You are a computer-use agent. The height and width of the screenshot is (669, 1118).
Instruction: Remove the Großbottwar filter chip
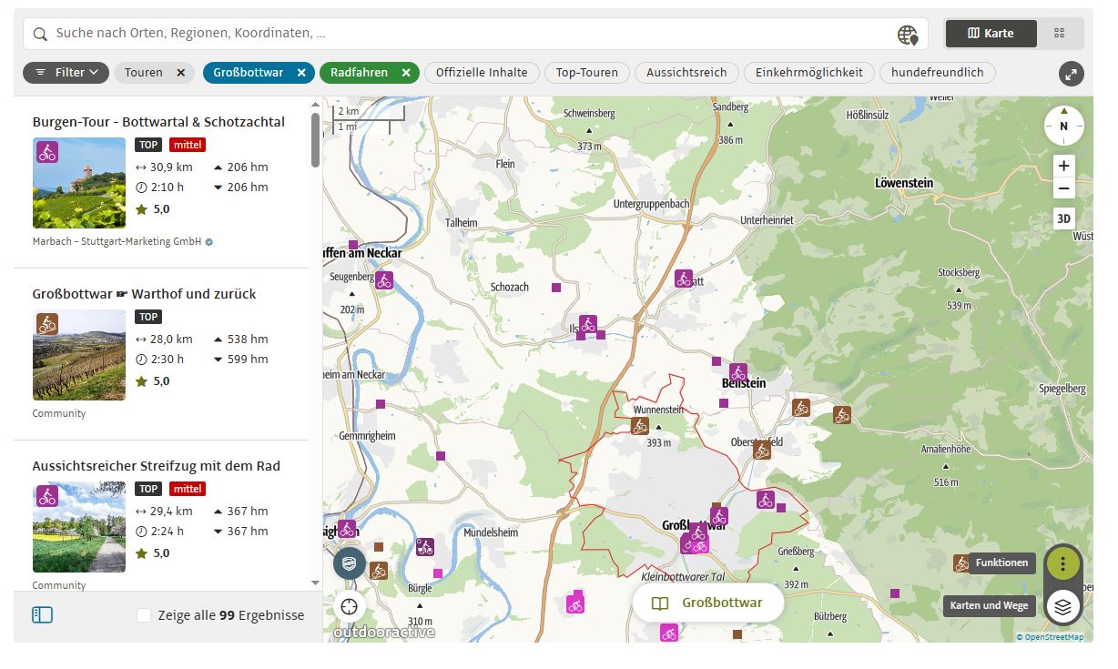(x=301, y=73)
